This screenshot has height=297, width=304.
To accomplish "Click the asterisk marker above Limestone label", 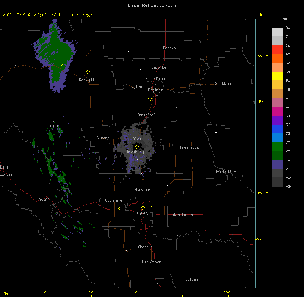I will pyautogui.click(x=54, y=122).
